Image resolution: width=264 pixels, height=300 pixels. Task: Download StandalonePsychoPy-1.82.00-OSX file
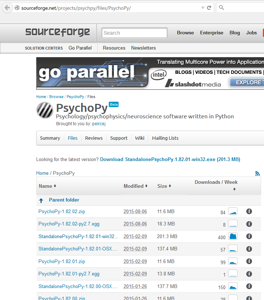click(78, 286)
